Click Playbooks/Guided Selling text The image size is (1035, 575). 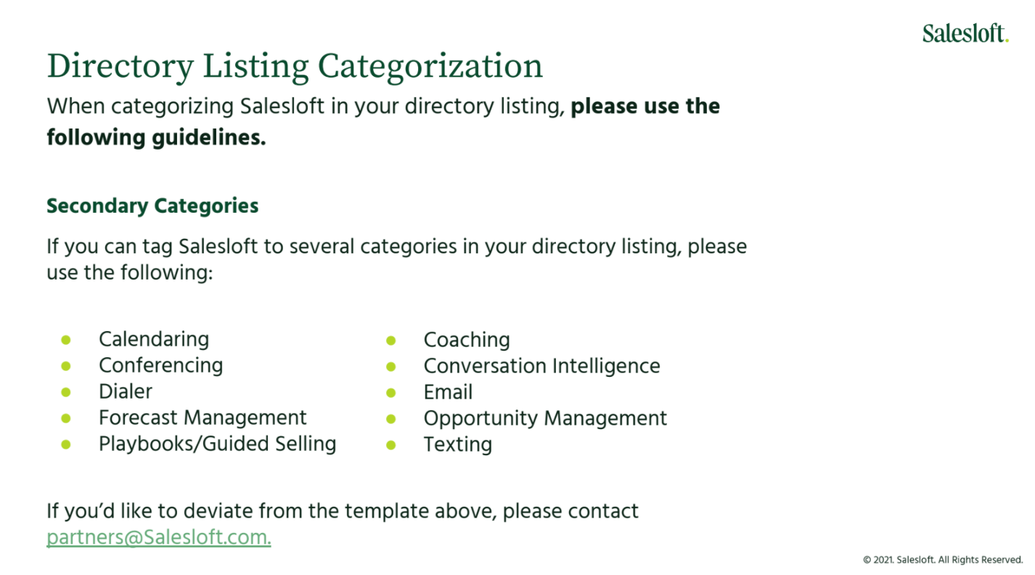tap(218, 444)
